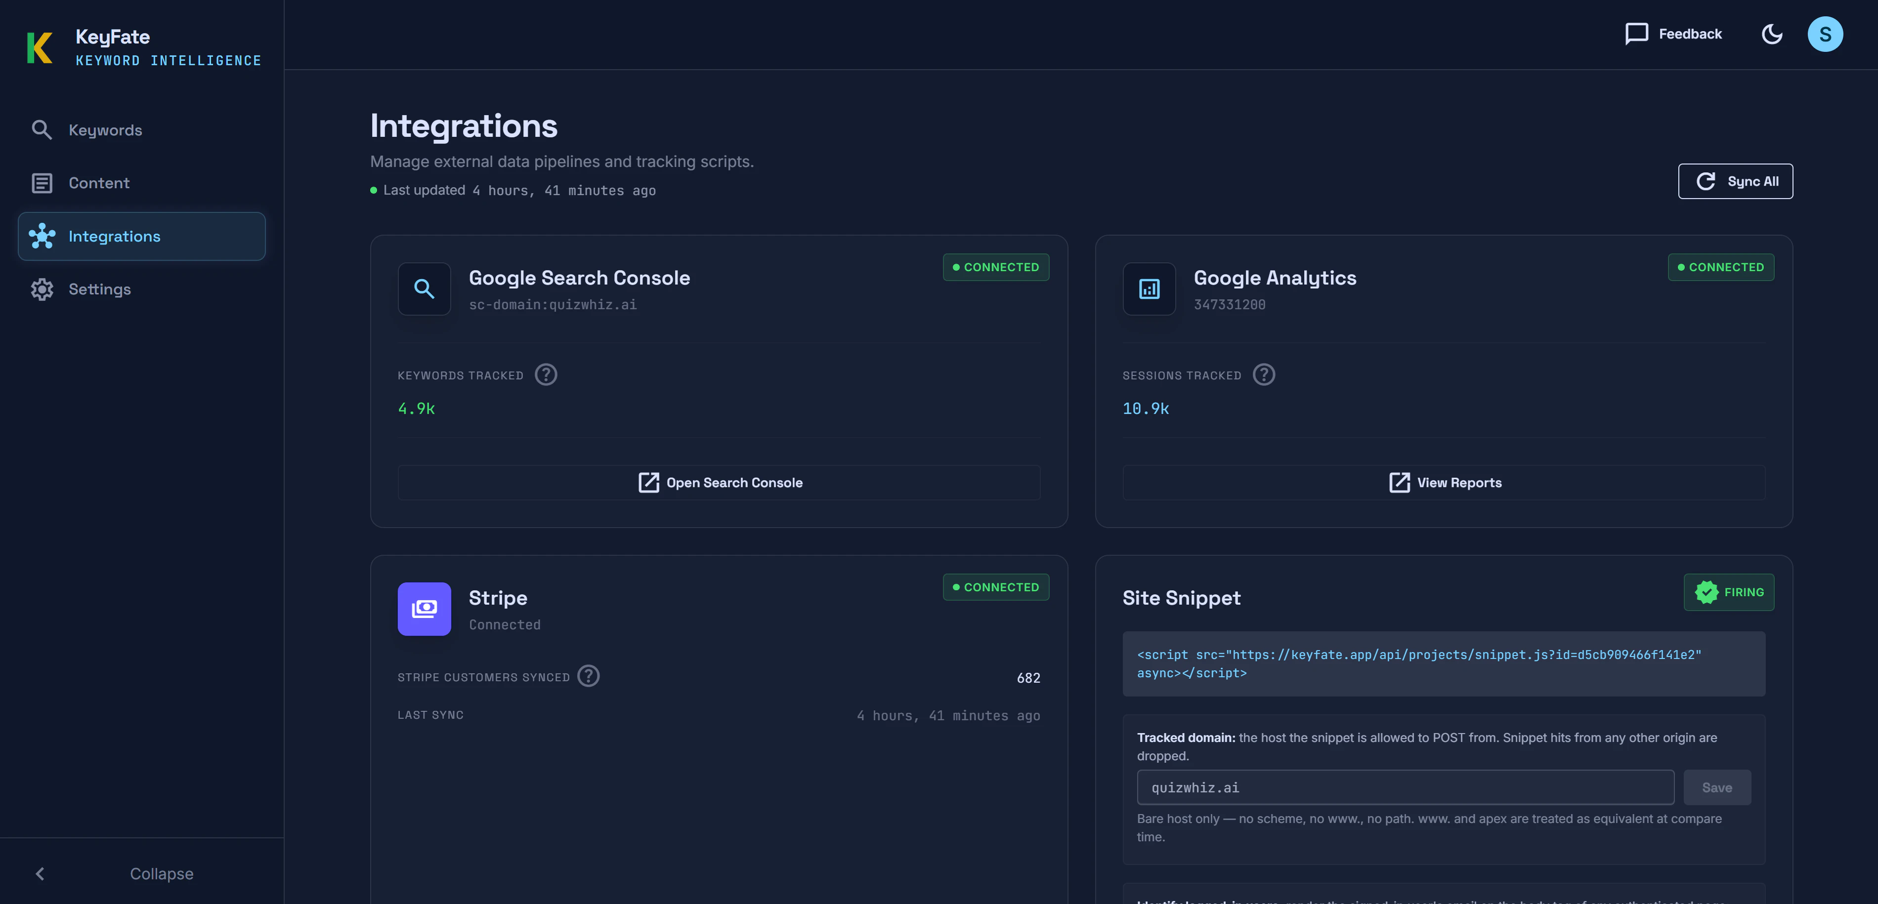Click the Google Analytics title
This screenshot has height=904, width=1878.
point(1275,278)
